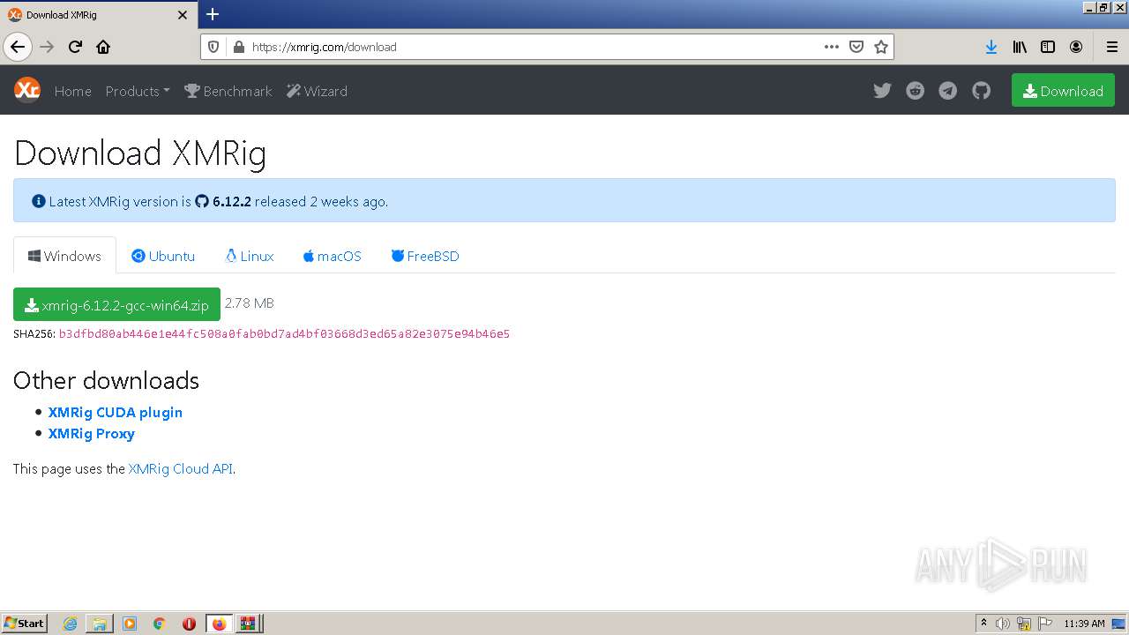Image resolution: width=1129 pixels, height=635 pixels.
Task: Switch to the Linux tab
Action: [x=250, y=256]
